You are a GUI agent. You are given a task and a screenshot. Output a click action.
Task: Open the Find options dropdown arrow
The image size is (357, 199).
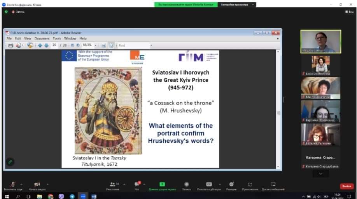pos(151,45)
